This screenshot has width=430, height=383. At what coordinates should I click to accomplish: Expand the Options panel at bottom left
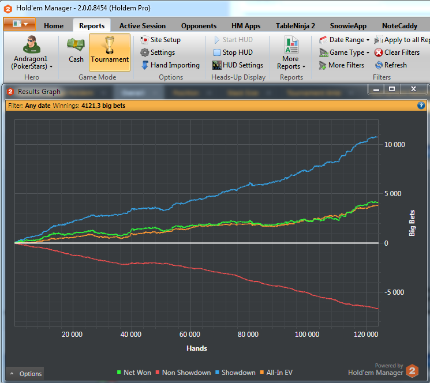(25, 374)
